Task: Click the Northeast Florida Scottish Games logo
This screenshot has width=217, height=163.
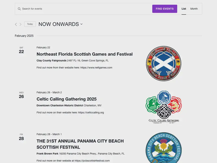Action: tap(164, 64)
